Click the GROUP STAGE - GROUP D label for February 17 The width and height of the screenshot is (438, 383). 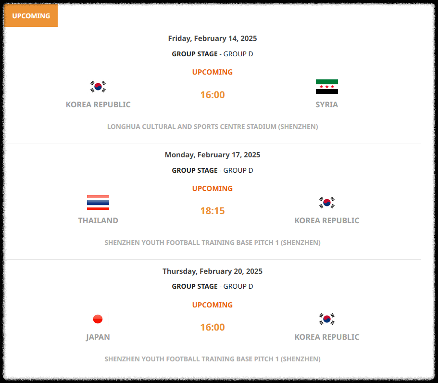(213, 170)
